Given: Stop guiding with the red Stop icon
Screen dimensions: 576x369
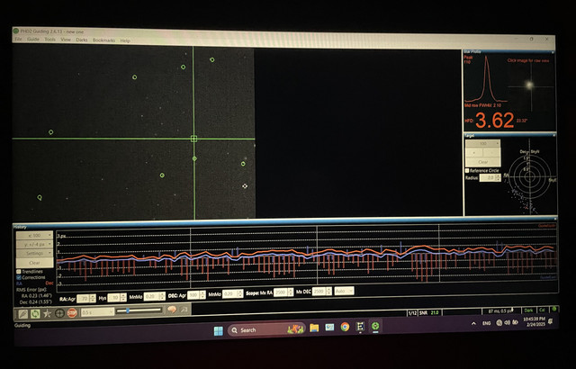Looking at the screenshot, I should click(x=72, y=313).
